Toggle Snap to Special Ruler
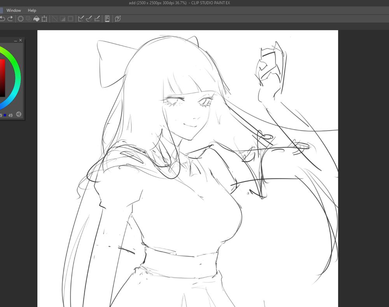The width and height of the screenshot is (389, 307). (89, 19)
